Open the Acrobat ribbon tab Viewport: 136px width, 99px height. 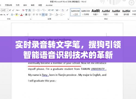click(x=49, y=5)
